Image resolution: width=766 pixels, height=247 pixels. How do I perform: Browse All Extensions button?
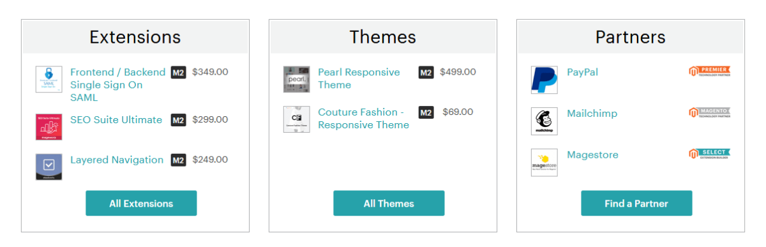click(x=141, y=204)
